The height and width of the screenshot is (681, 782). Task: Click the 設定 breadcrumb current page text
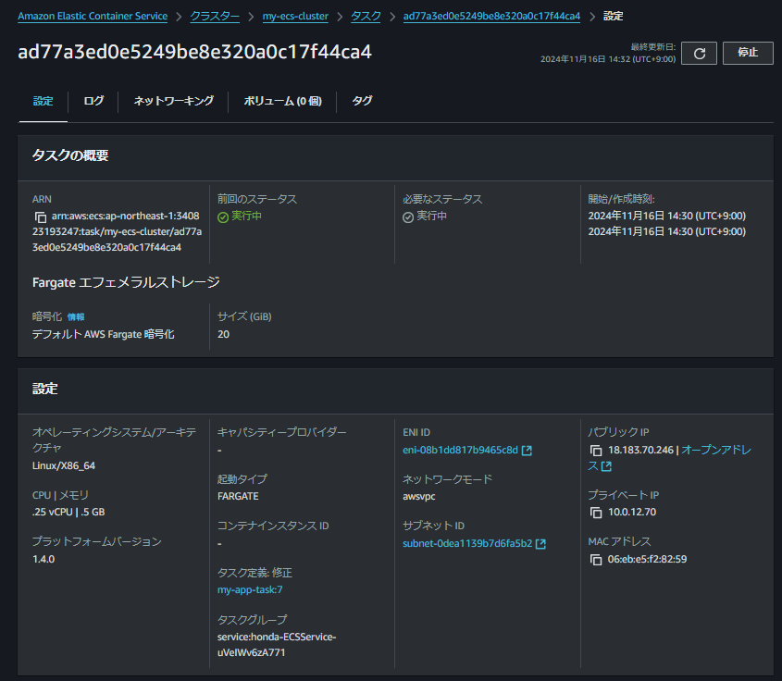point(613,16)
